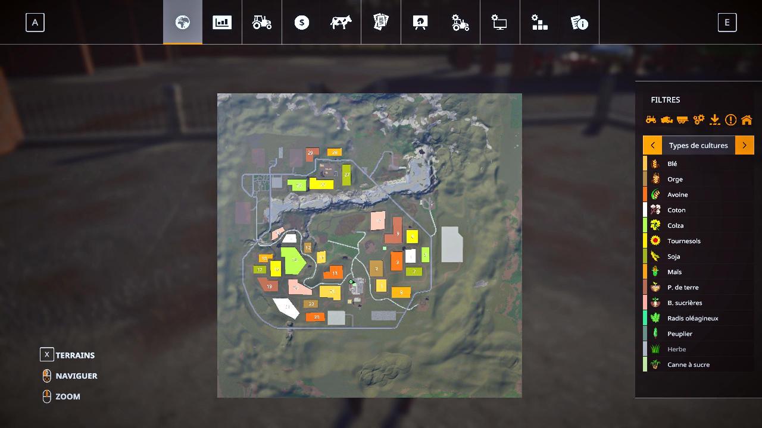
Task: Click the B. sucrières beet icon
Action: [x=655, y=303]
